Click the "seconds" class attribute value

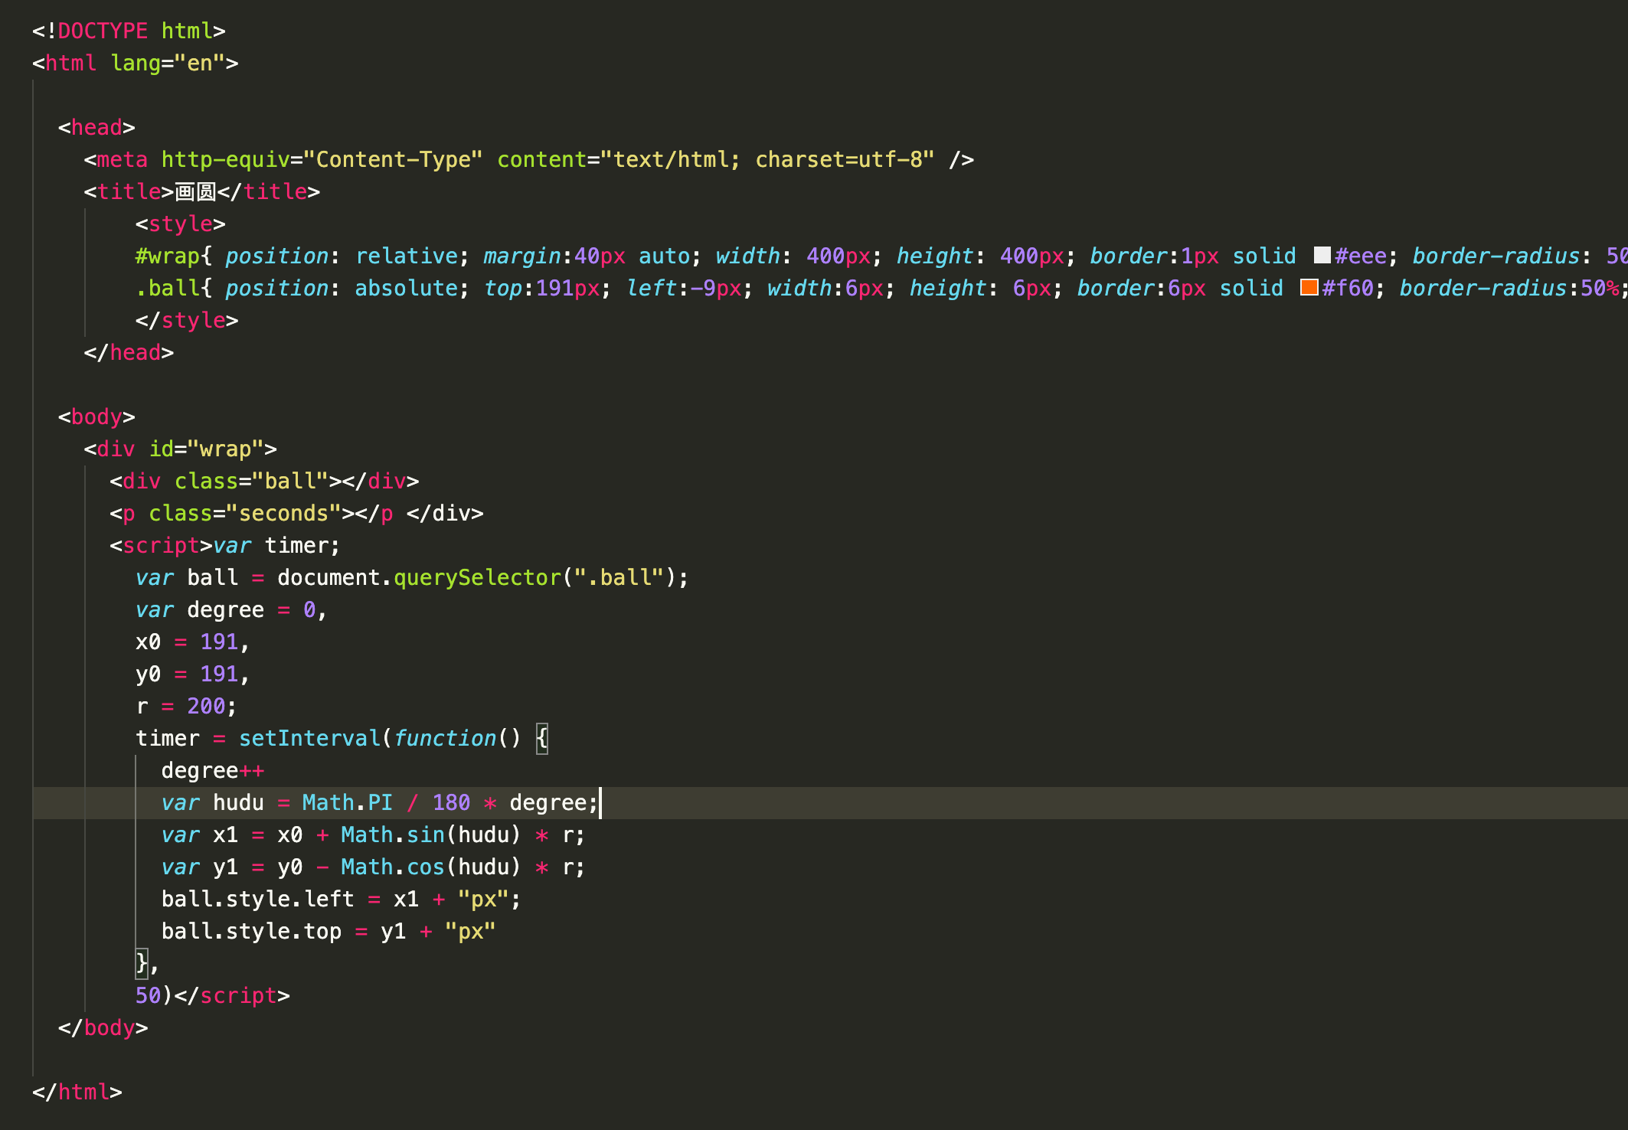tap(283, 513)
